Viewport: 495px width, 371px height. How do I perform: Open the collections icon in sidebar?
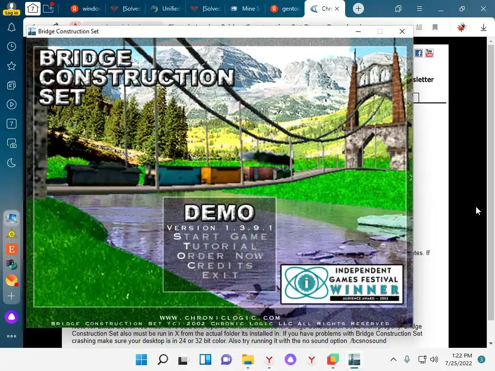[x=12, y=85]
